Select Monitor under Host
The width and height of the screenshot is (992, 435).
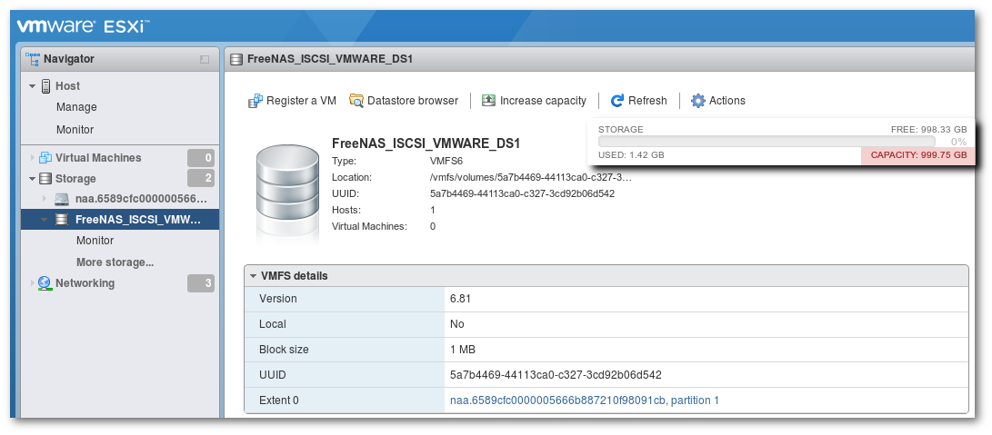click(75, 130)
